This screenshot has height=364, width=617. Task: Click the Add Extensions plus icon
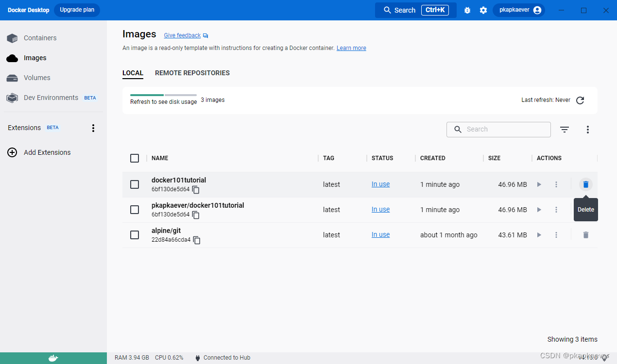(x=12, y=152)
